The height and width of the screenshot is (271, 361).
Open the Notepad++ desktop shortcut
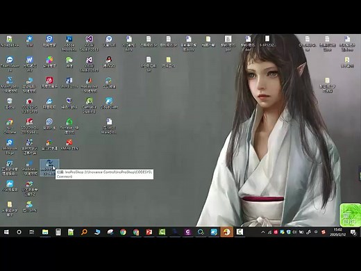(10, 41)
